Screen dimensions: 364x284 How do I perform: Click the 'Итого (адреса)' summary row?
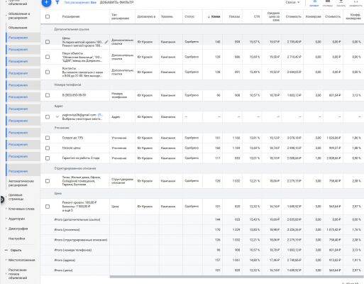(x=202, y=260)
